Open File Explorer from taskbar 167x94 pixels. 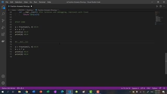pos(20,92)
